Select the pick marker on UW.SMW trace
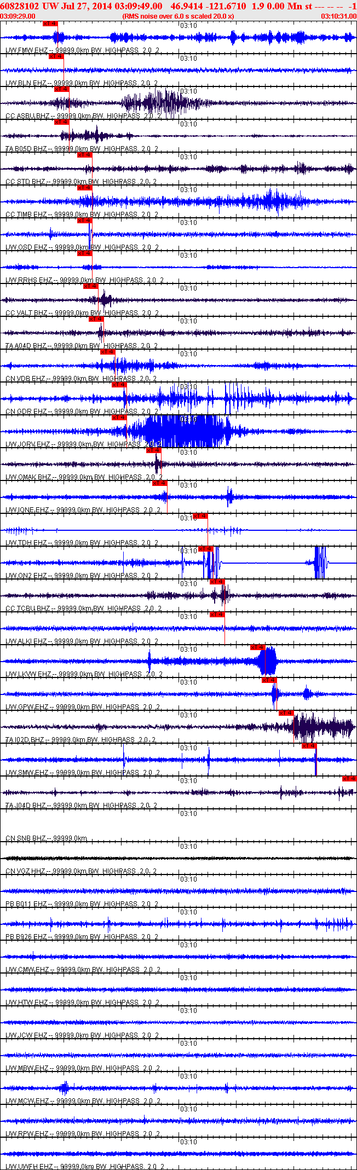 [309, 746]
